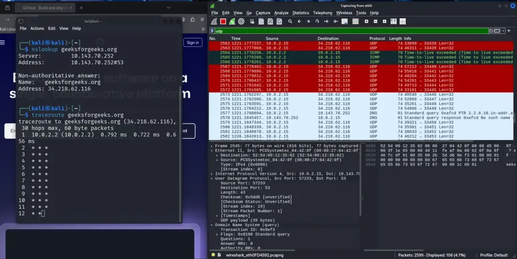
Task: Open capture file properties status icon
Action: pos(220,255)
